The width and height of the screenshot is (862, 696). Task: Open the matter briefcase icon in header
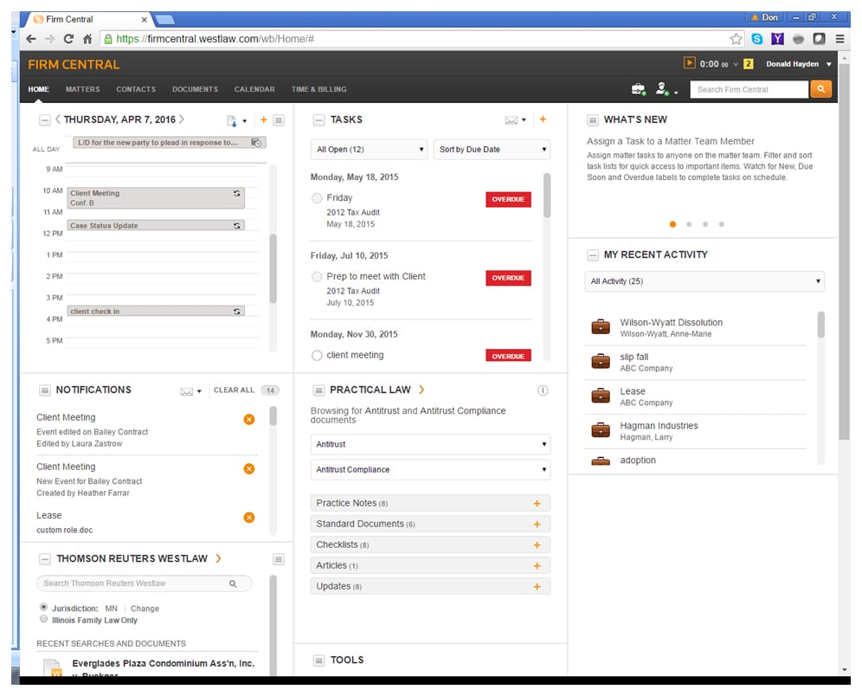[x=638, y=89]
